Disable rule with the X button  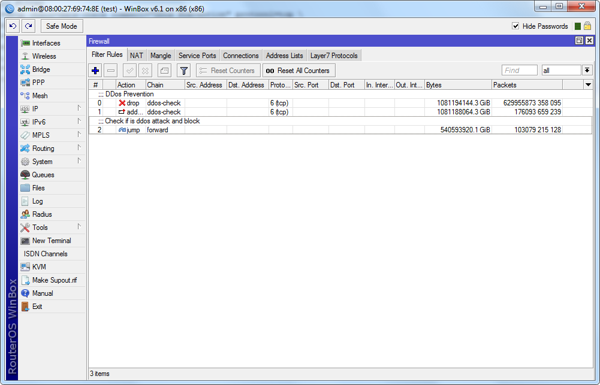145,71
